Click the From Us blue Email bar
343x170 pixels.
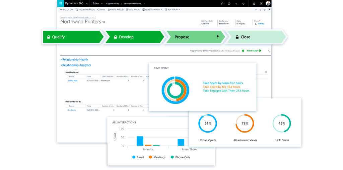point(140,141)
